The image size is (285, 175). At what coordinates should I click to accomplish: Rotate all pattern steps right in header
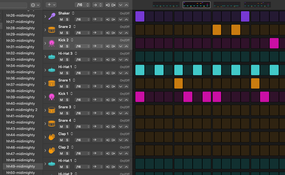point(113,5)
